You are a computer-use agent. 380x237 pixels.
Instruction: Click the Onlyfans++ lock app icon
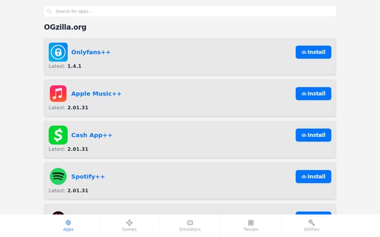click(x=58, y=52)
